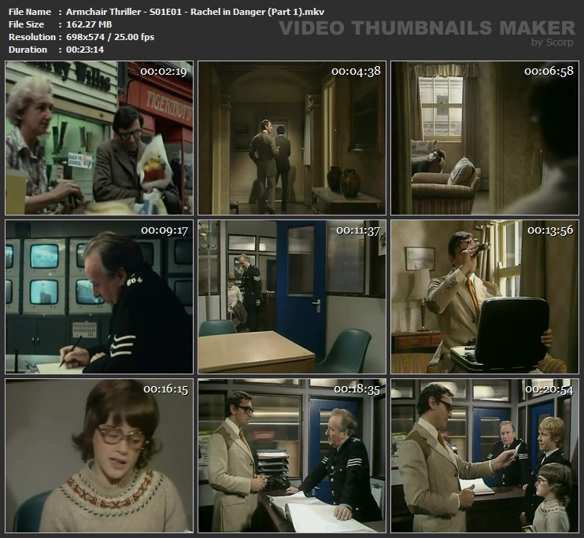
Task: Open the thumbnail at timestamp 00:02:19
Action: click(x=99, y=138)
